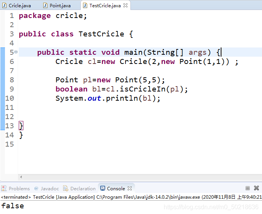The width and height of the screenshot is (262, 214).
Task: Open the Javadoc view tab
Action: click(x=47, y=188)
